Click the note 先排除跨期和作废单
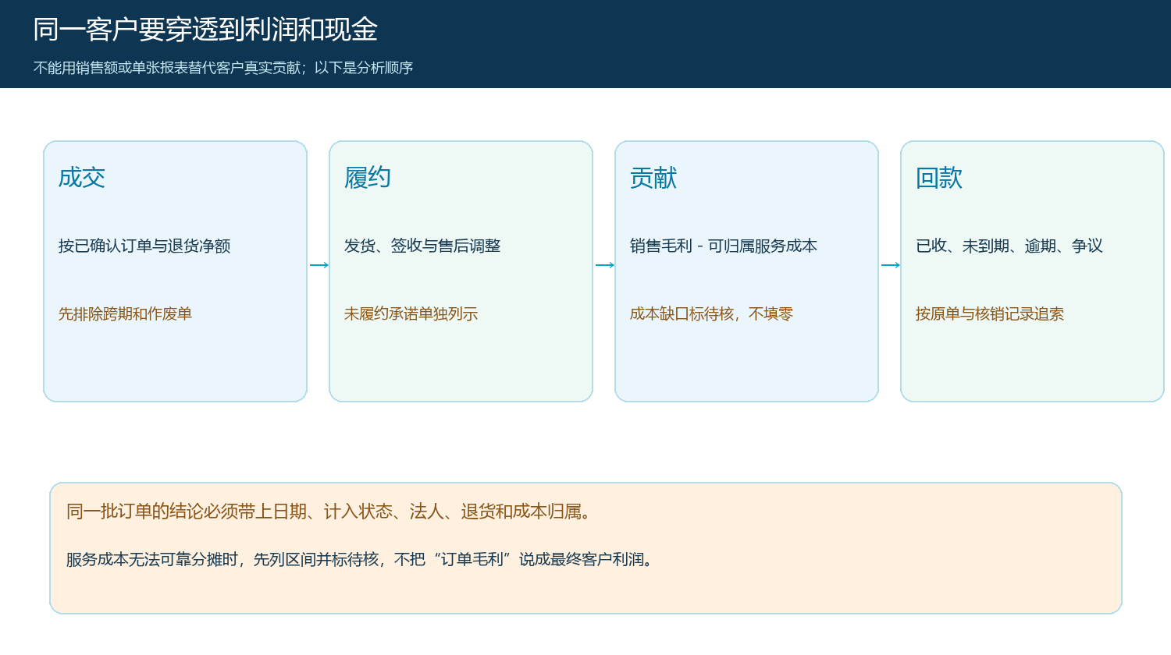 coord(125,313)
